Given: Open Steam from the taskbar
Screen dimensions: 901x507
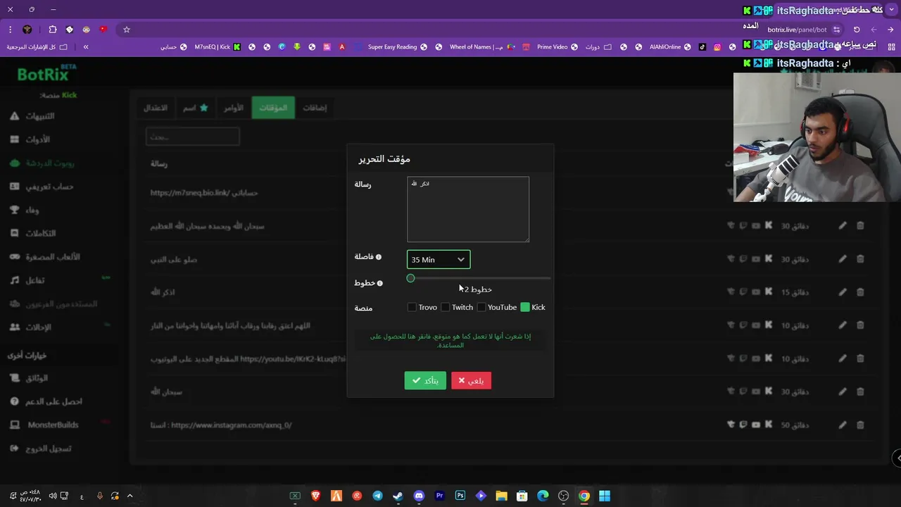Looking at the screenshot, I should [x=398, y=496].
